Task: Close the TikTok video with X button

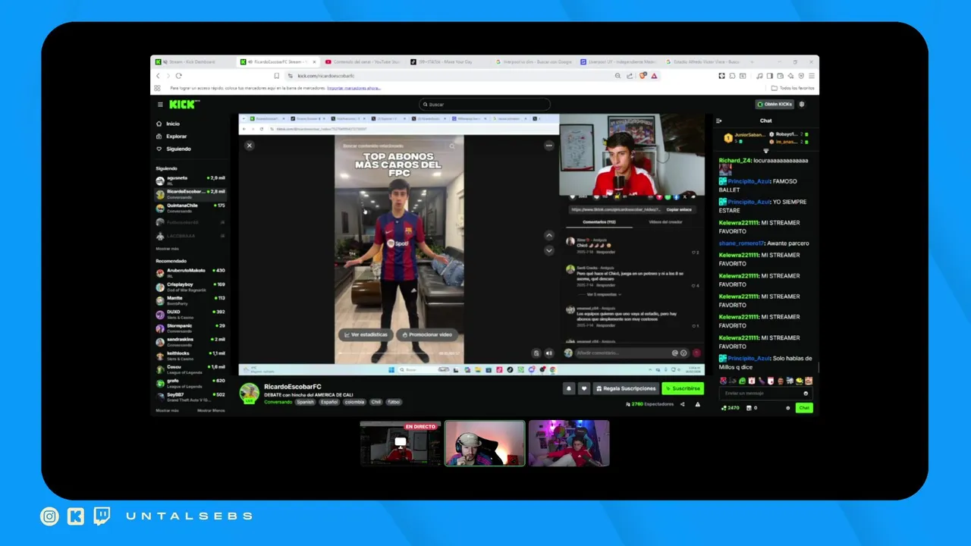Action: point(249,146)
